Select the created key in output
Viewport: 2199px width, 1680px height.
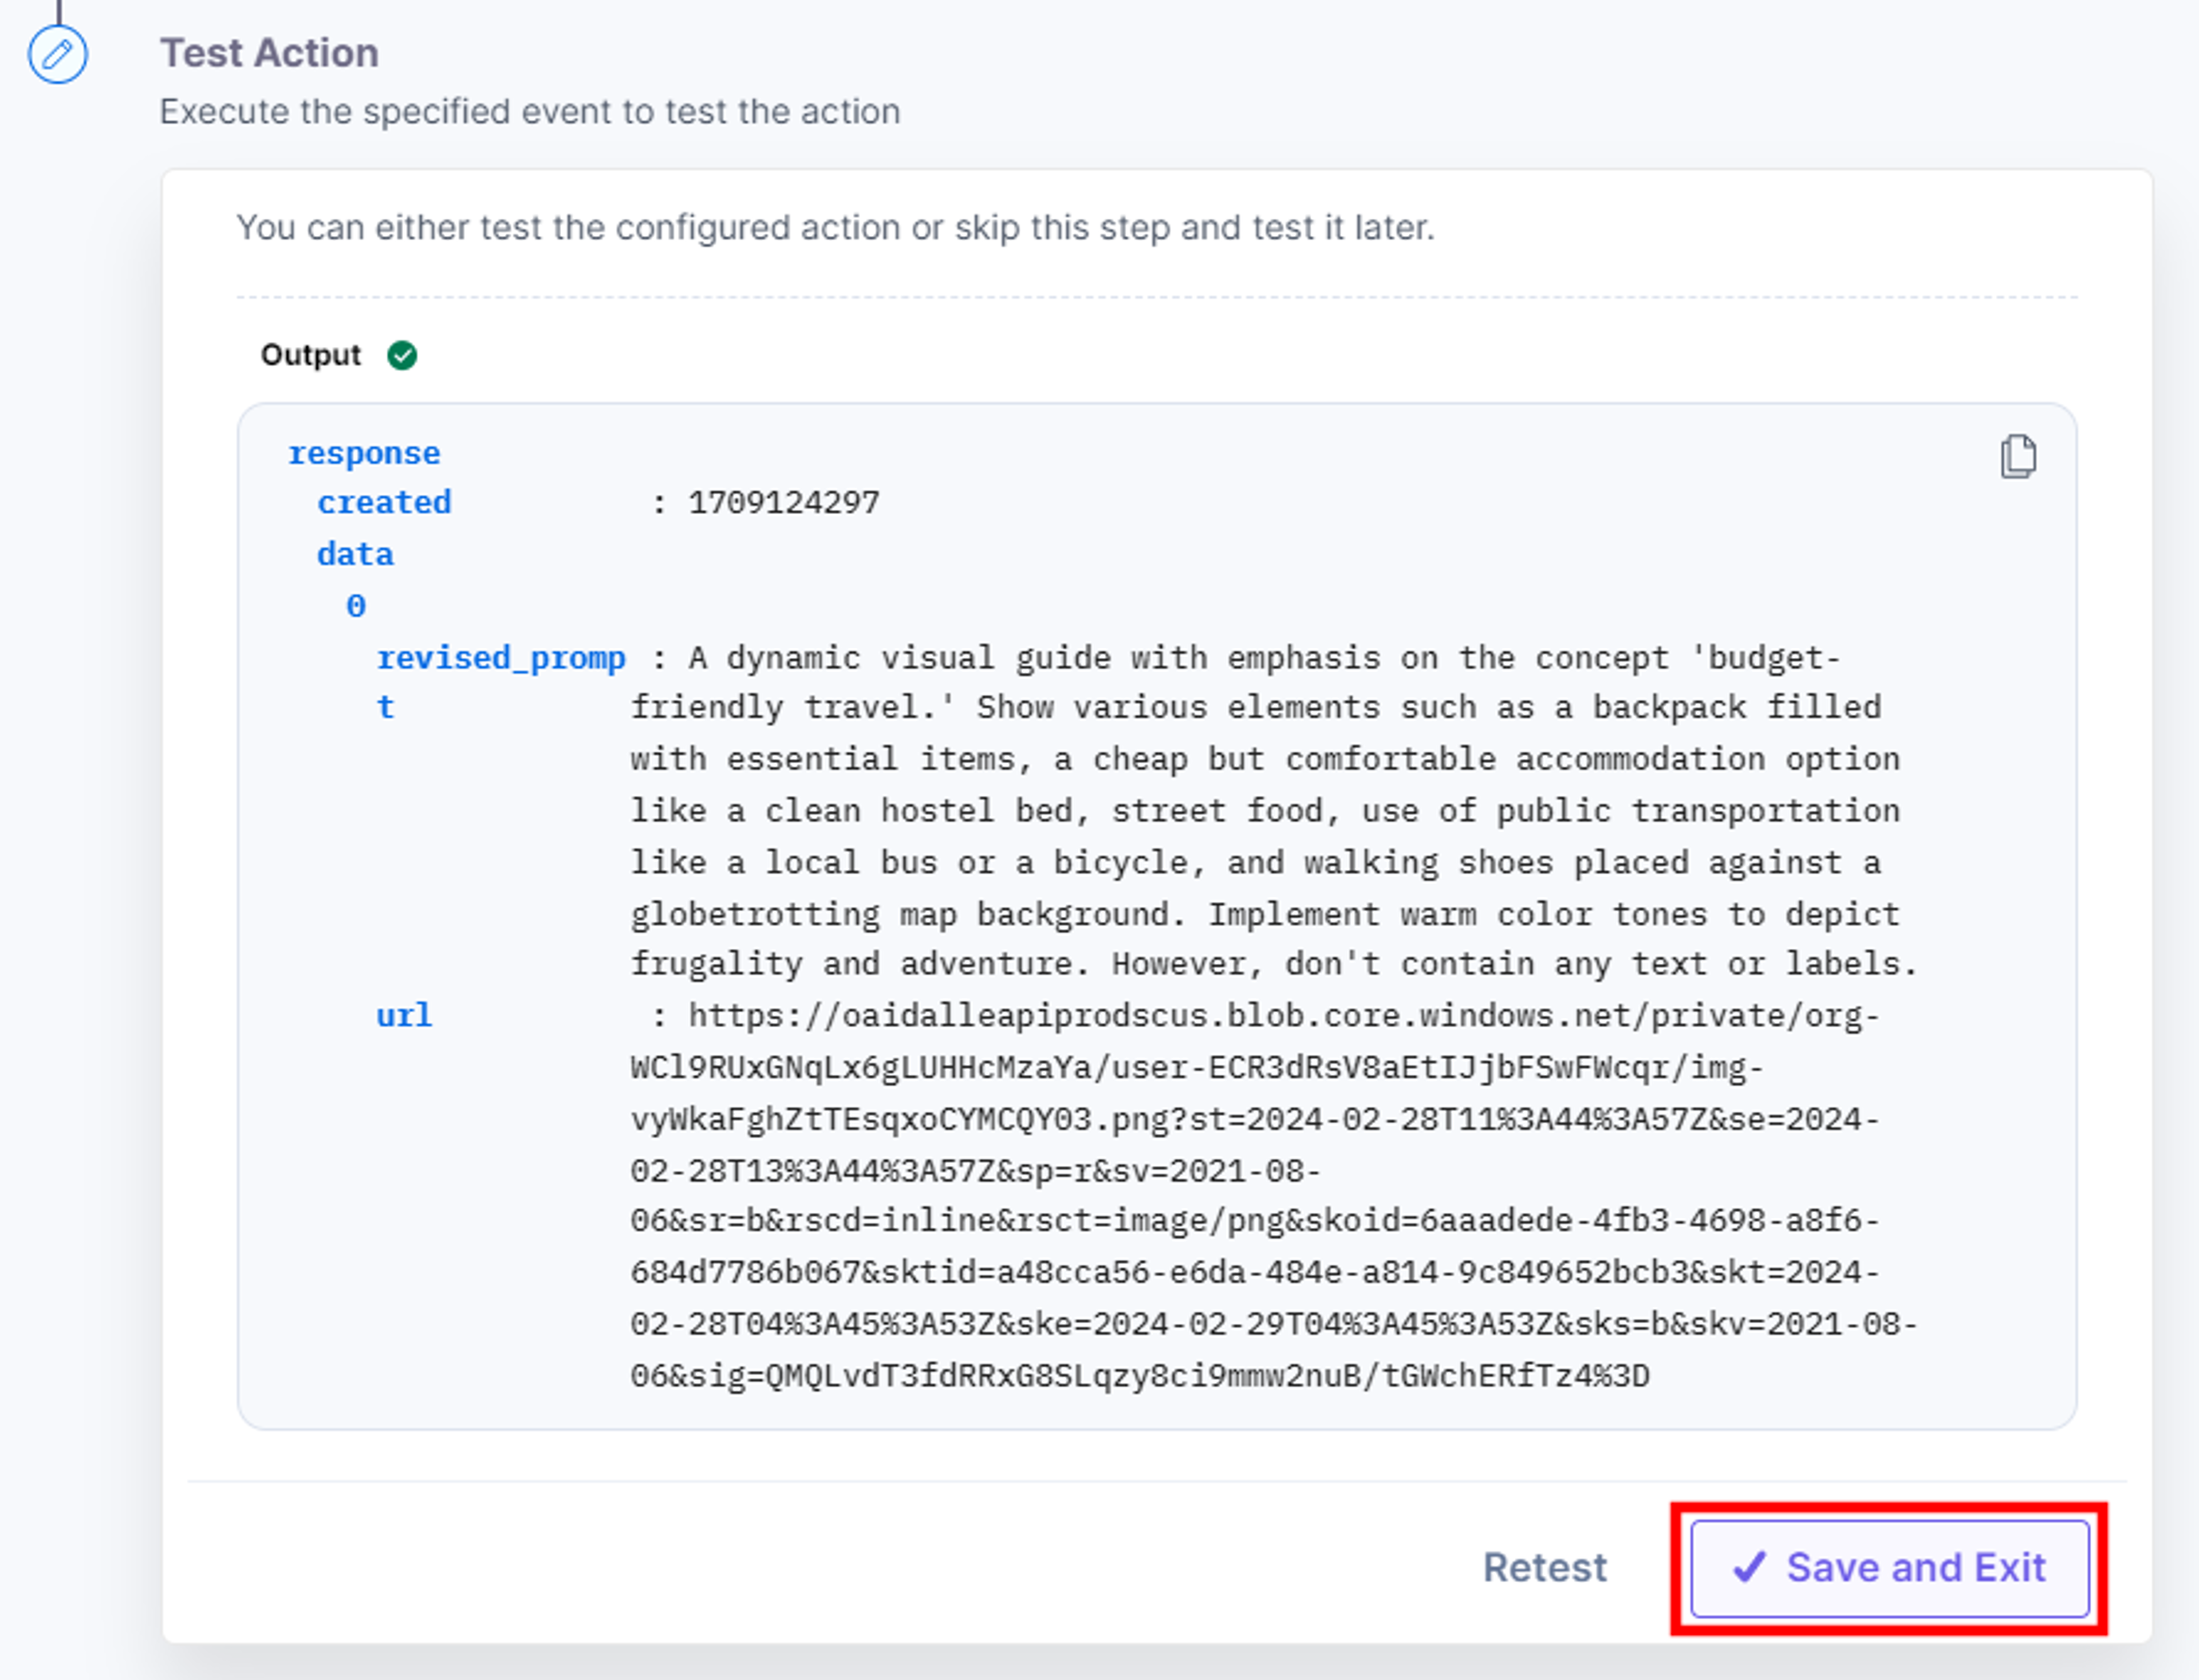click(384, 502)
